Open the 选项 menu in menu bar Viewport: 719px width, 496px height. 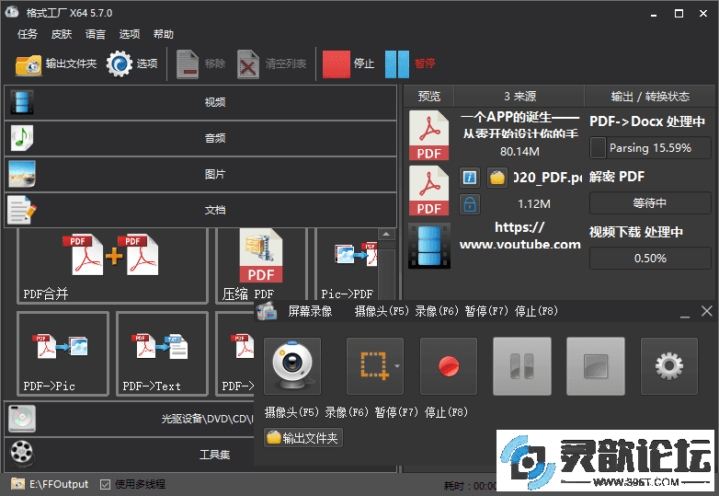point(130,34)
